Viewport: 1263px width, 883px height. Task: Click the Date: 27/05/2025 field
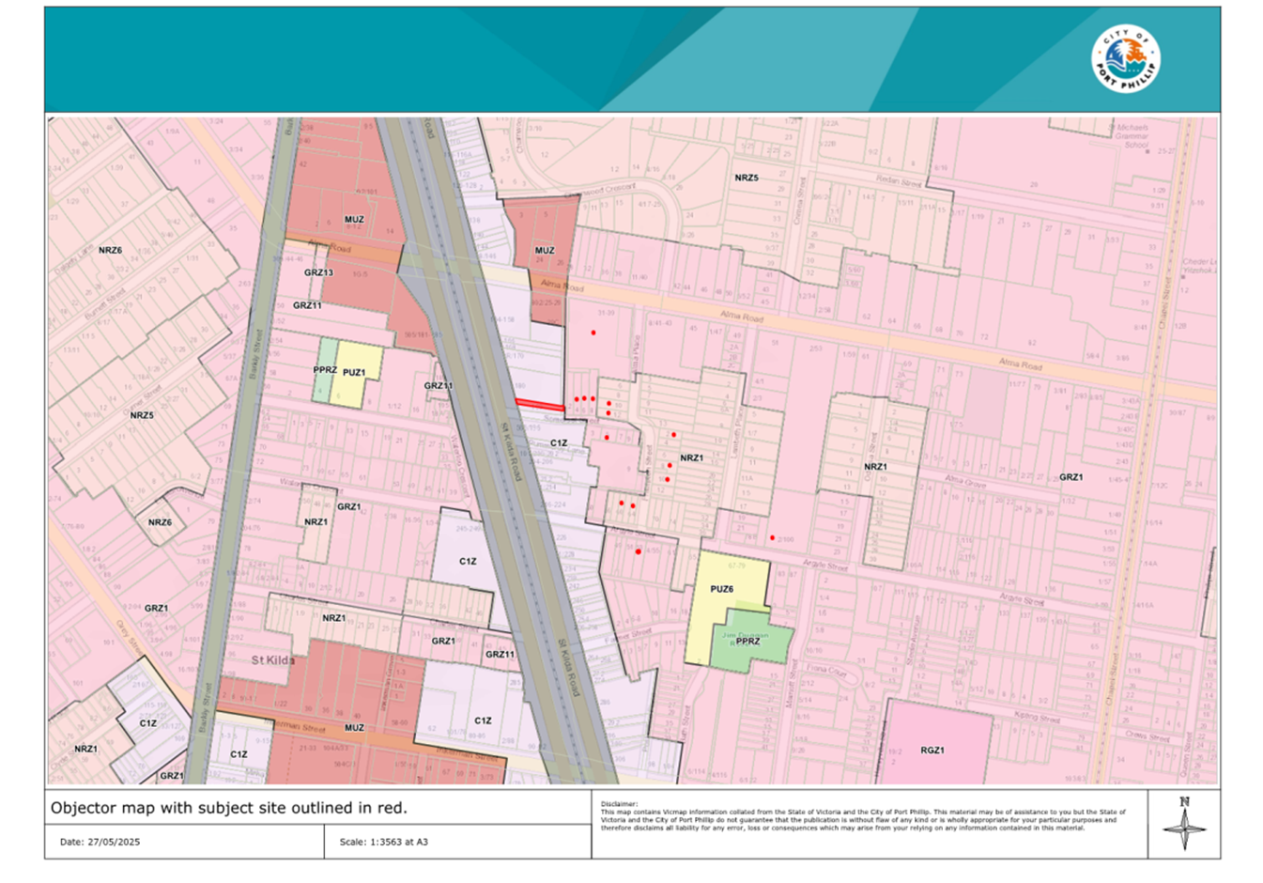(x=100, y=842)
